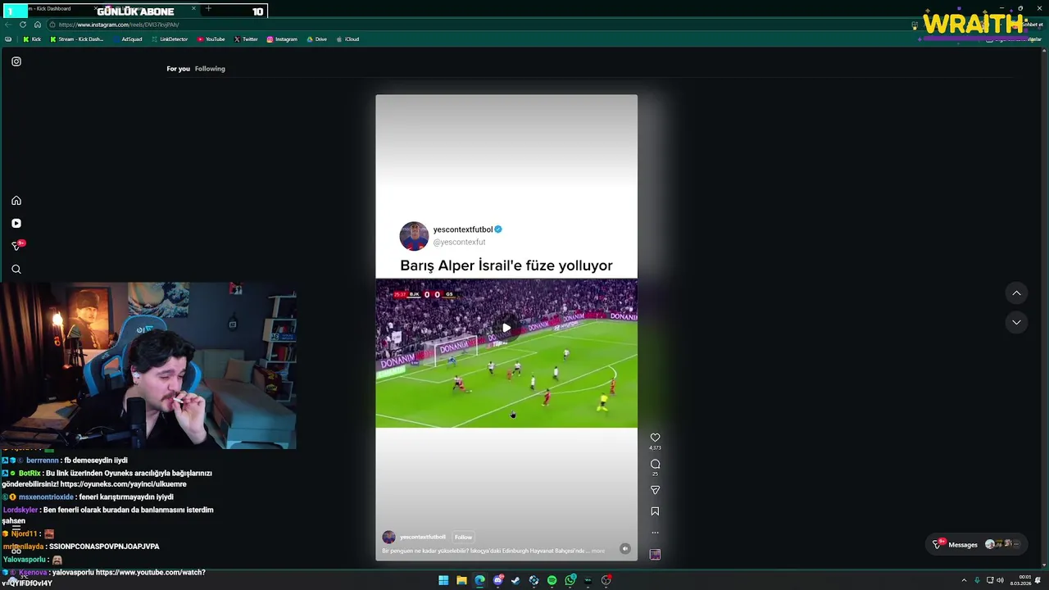Image resolution: width=1049 pixels, height=590 pixels.
Task: Click the yescontextfutbol avatar in the post
Action: coord(414,236)
